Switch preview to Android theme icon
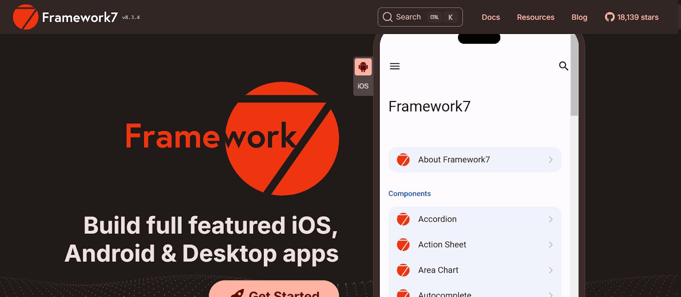Viewport: 681px width, 297px height. click(363, 67)
